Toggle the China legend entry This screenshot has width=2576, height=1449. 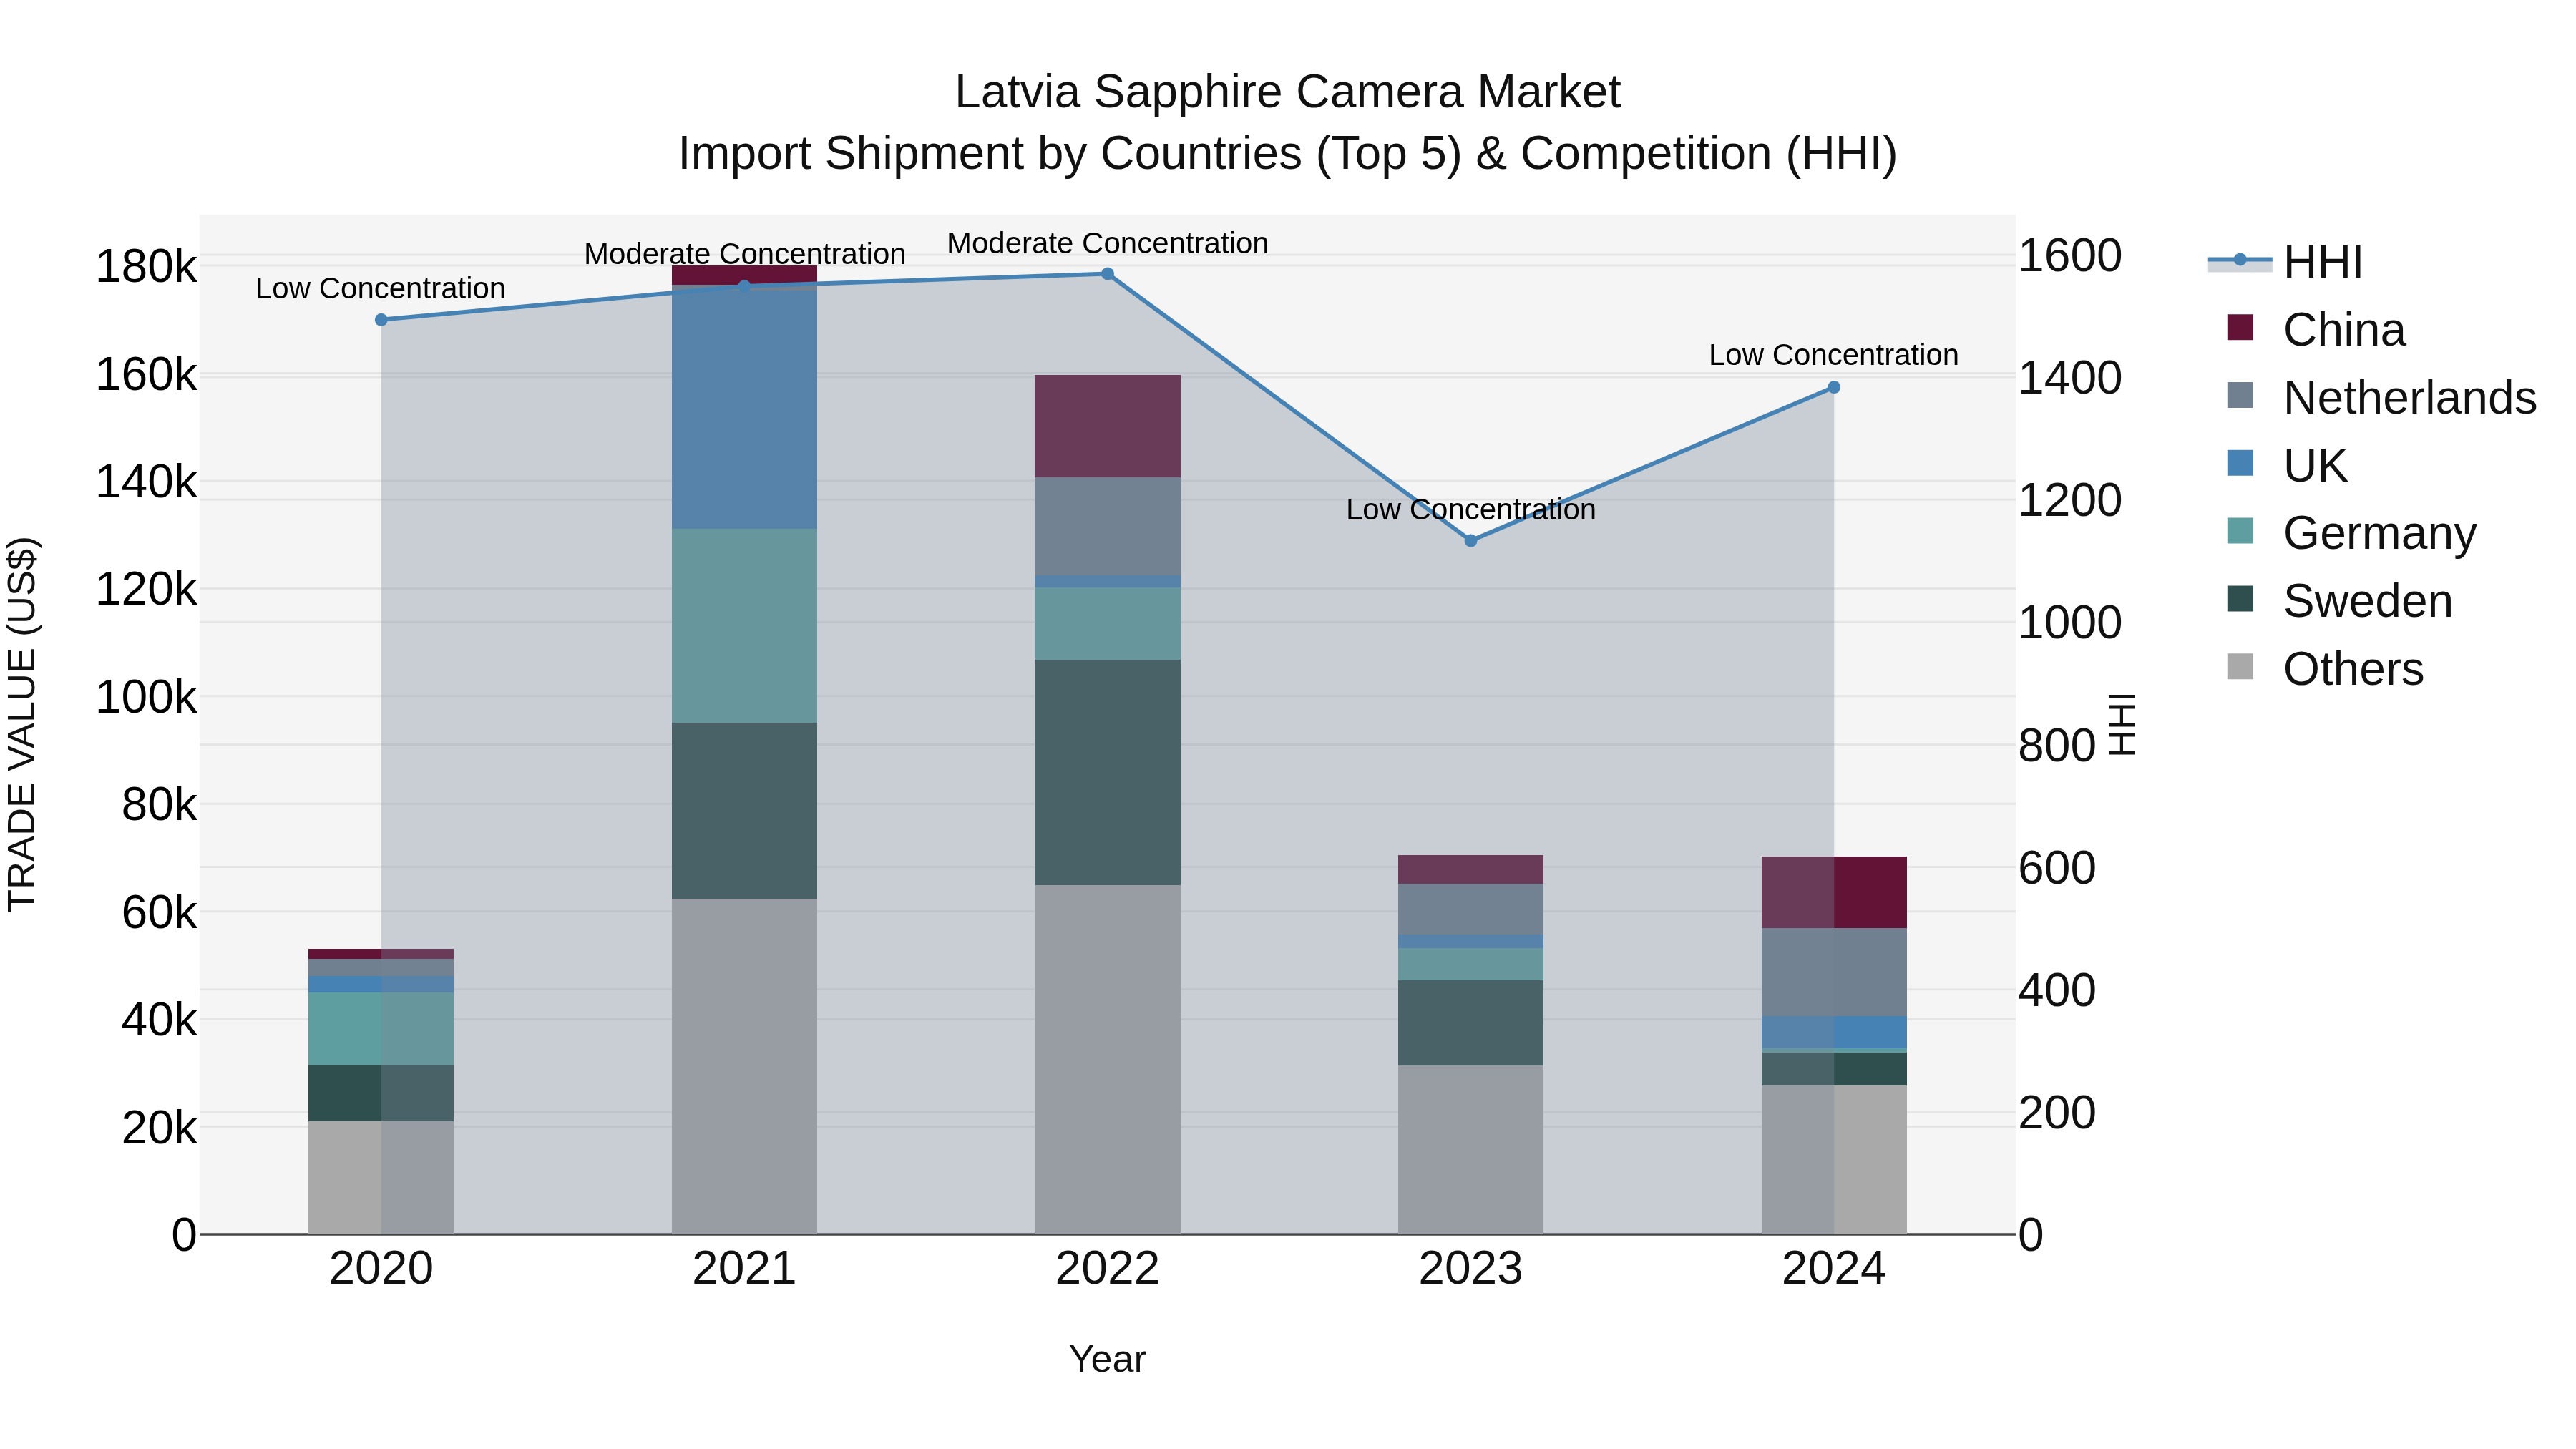(2316, 330)
